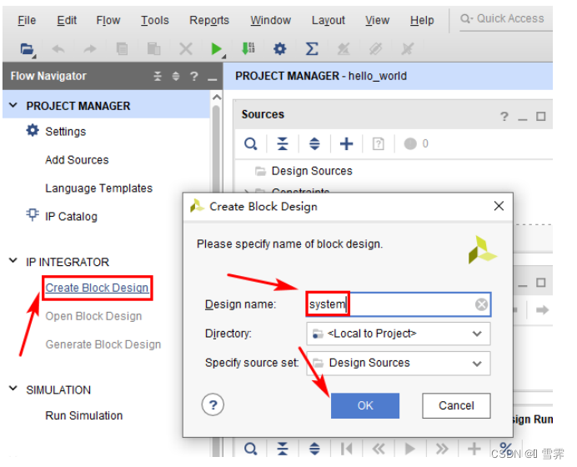The height and width of the screenshot is (467, 577).
Task: Click Flow Navigator scroll up arrow
Action: [217, 98]
